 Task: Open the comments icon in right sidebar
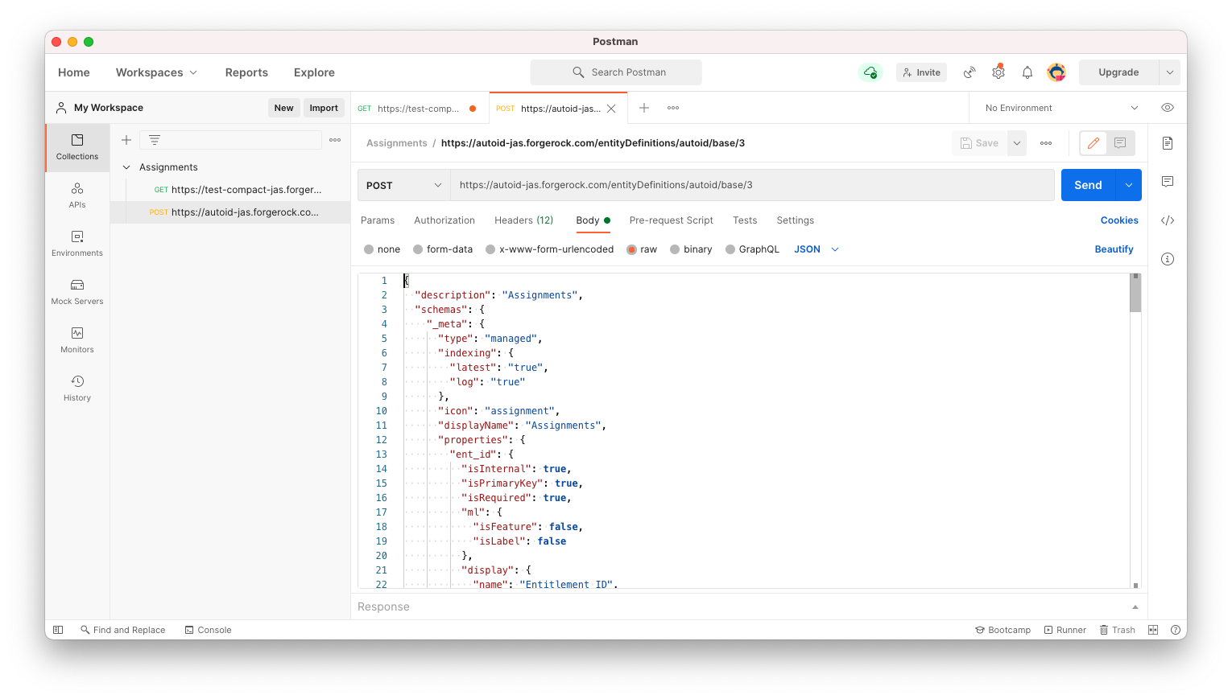coord(1168,182)
